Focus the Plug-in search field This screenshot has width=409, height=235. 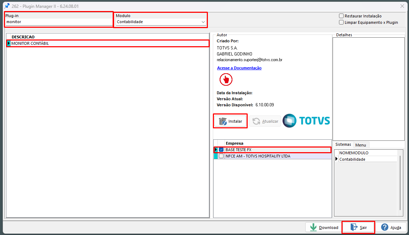tap(59, 22)
